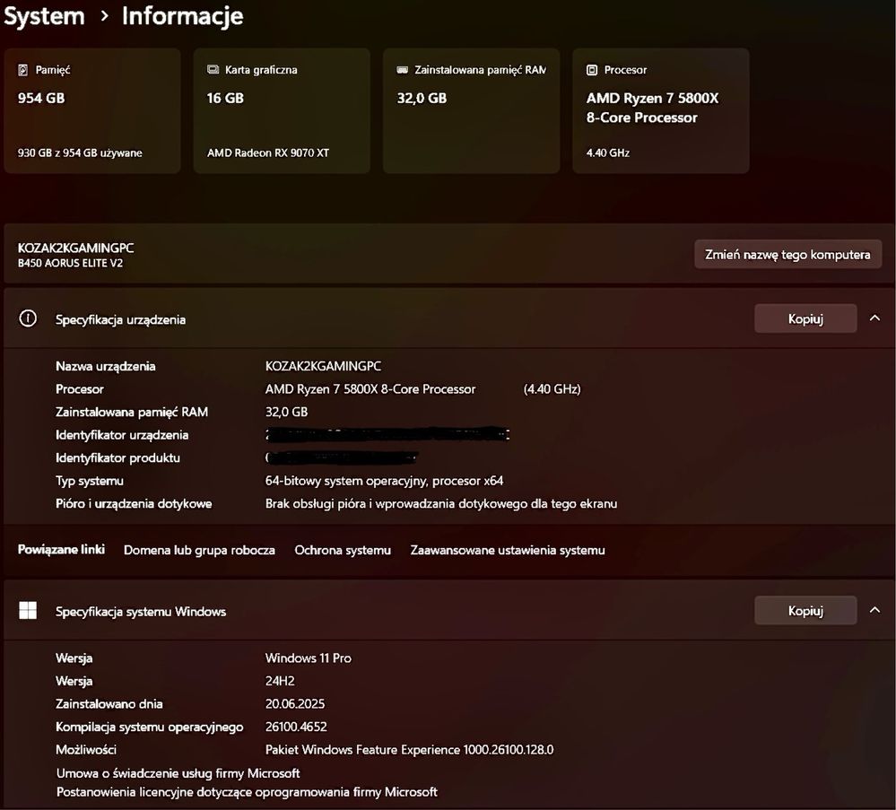Open Umowa o świadczenie usług firmy Microsoft
The image size is (896, 810).
(178, 773)
